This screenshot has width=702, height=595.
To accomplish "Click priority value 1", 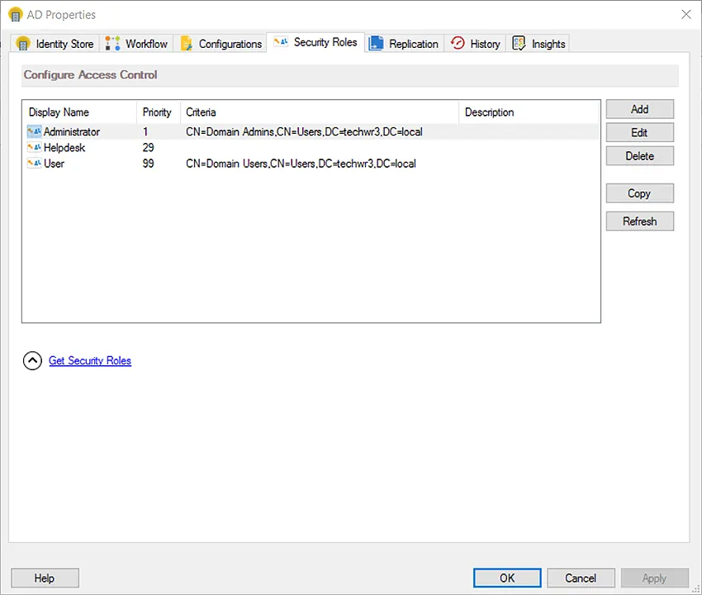I will pos(145,131).
